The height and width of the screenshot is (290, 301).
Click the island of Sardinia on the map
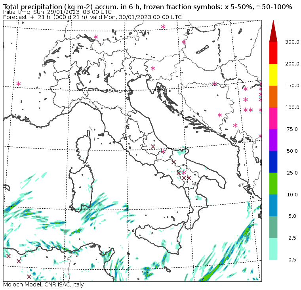click(82, 188)
